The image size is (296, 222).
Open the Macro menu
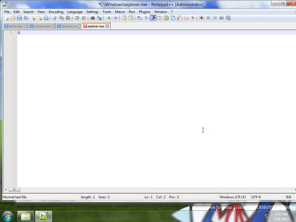coord(120,12)
